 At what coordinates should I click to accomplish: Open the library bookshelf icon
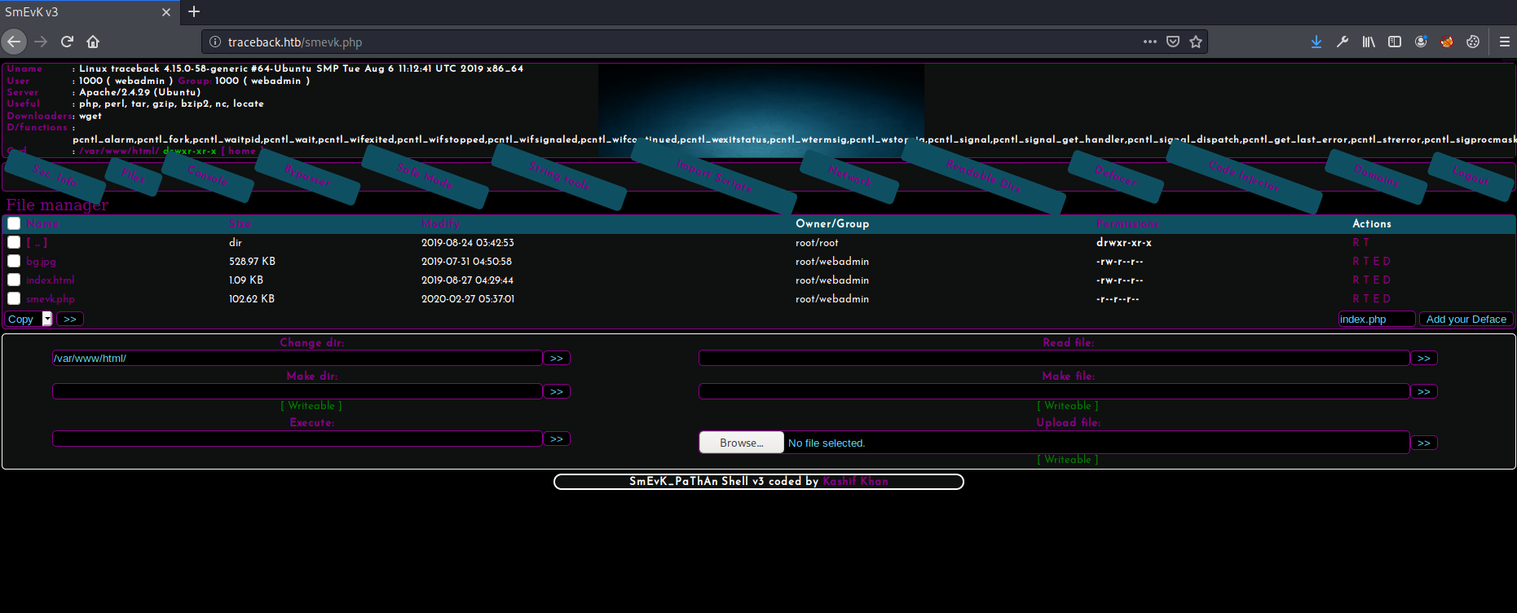coord(1369,42)
